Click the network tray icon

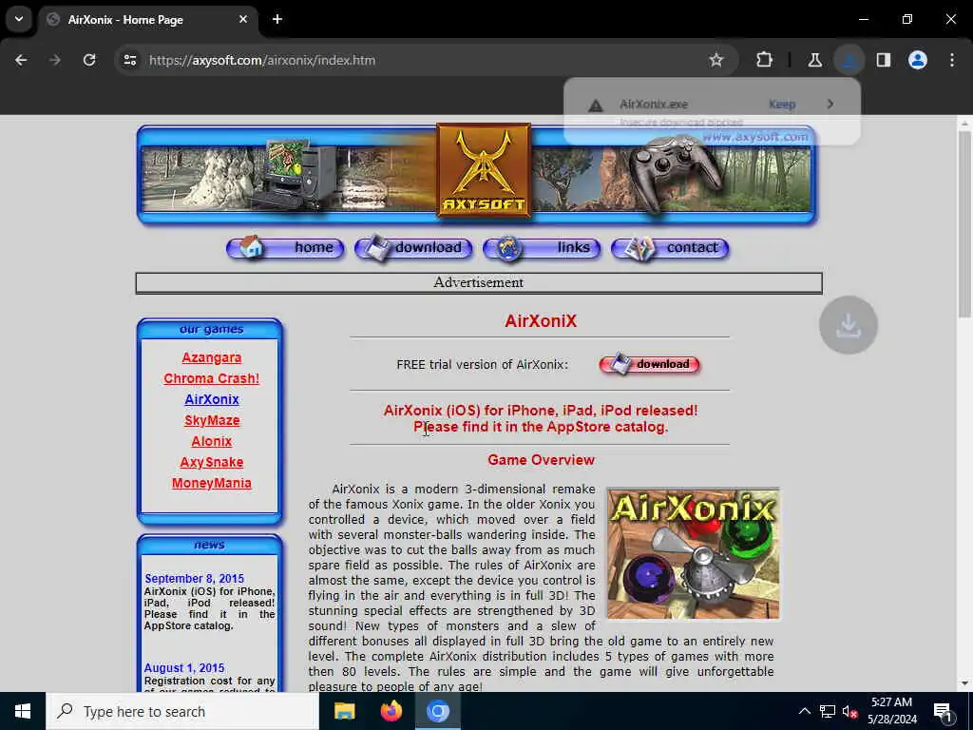828,711
